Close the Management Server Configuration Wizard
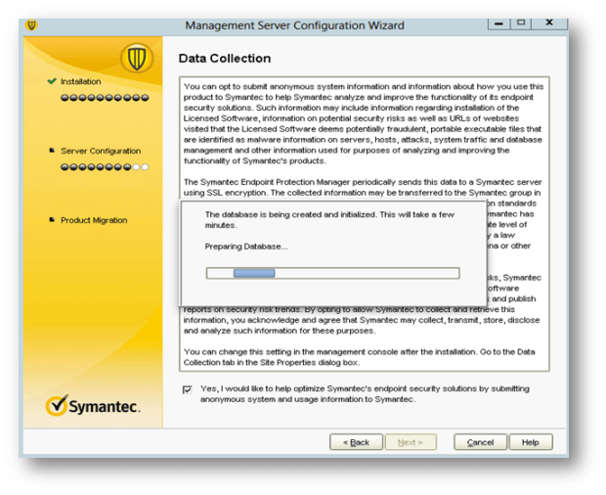 550,22
